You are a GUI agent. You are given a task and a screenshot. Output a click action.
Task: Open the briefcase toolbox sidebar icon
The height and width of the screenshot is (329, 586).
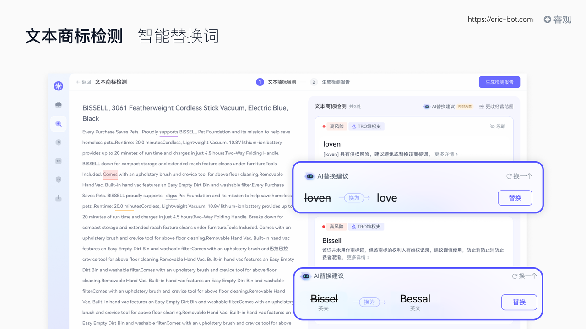point(58,105)
